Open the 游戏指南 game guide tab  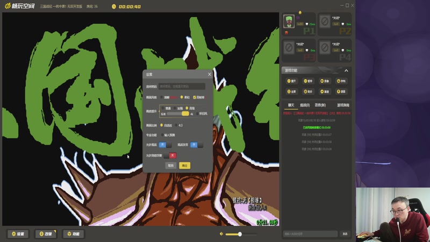(x=343, y=105)
